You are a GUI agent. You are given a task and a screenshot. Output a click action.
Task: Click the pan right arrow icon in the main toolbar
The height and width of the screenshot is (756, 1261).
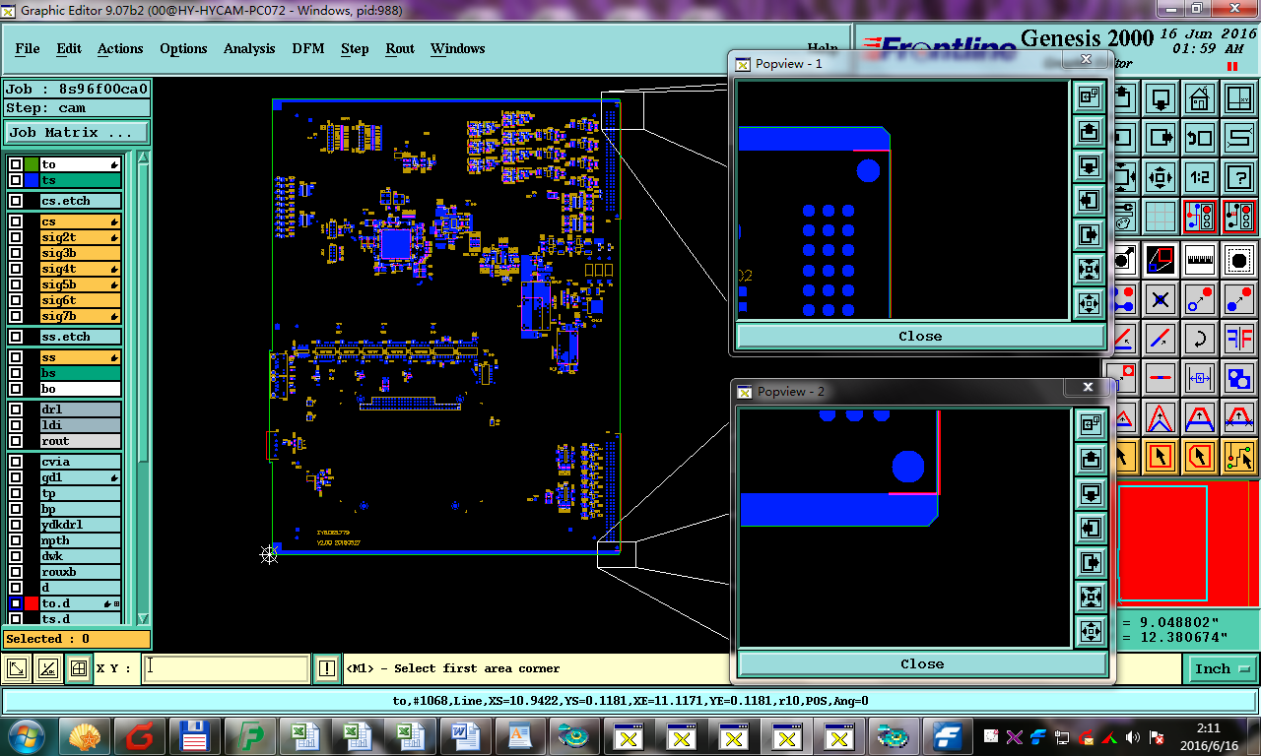[1161, 138]
